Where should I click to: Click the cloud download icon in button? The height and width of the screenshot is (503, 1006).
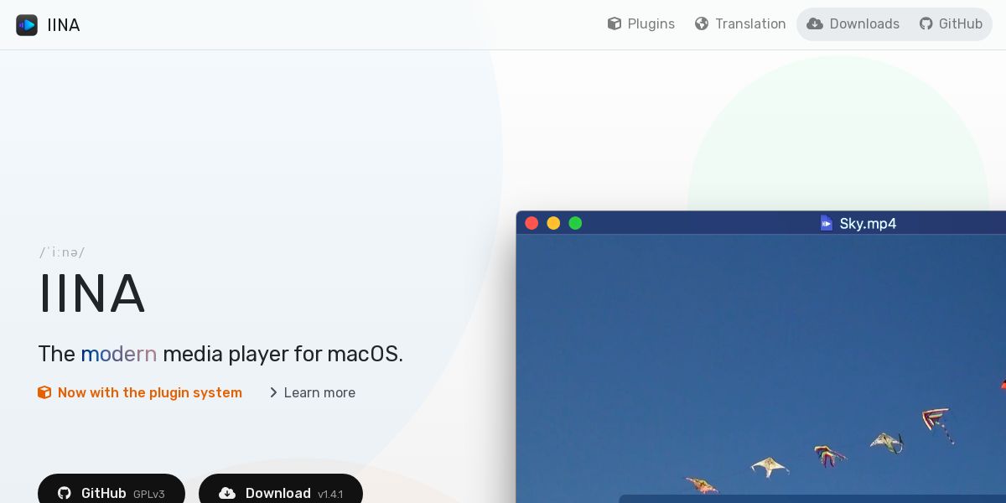[x=227, y=493]
